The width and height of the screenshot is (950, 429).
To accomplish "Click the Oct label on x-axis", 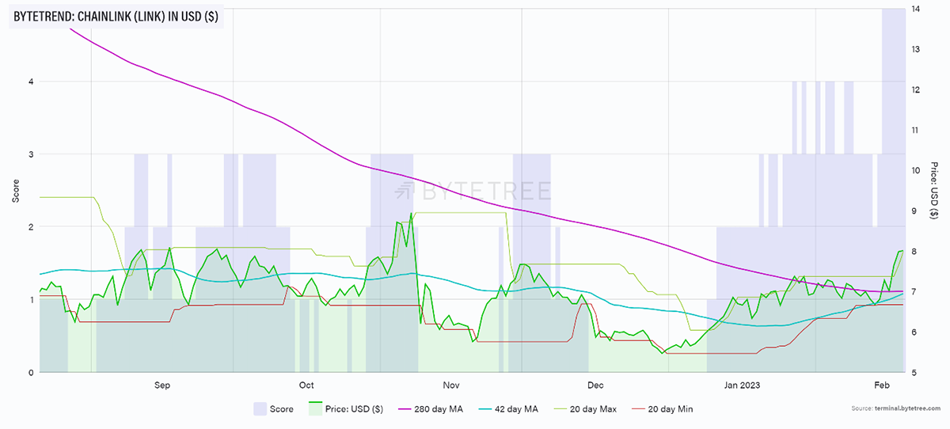I will [x=306, y=385].
